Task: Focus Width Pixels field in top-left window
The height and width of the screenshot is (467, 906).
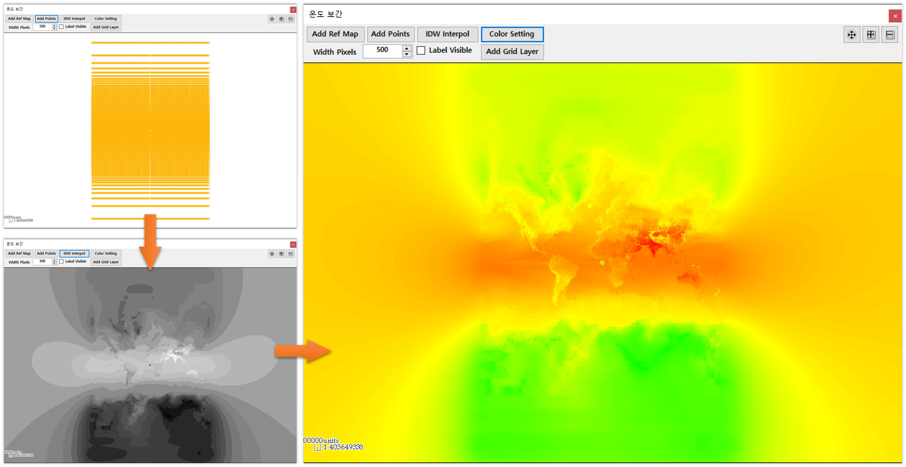Action: click(42, 27)
